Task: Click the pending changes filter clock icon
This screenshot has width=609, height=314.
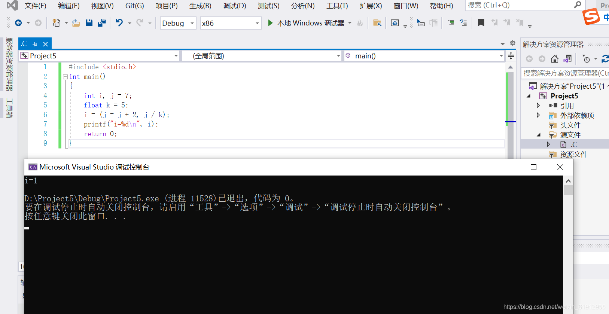Action: click(x=586, y=59)
